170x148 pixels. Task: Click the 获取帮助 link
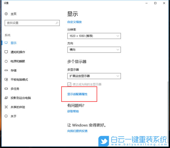[73, 111]
